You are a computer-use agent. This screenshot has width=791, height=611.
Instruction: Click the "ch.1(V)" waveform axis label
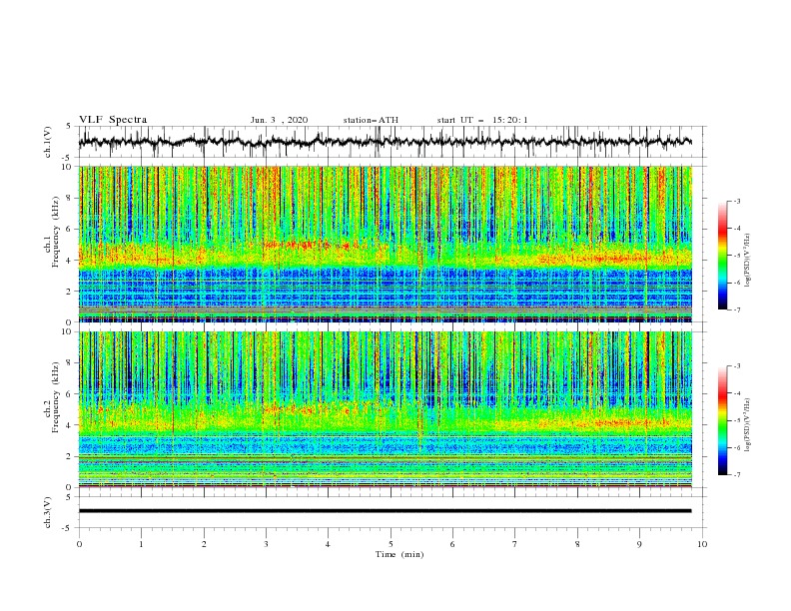pyautogui.click(x=48, y=142)
